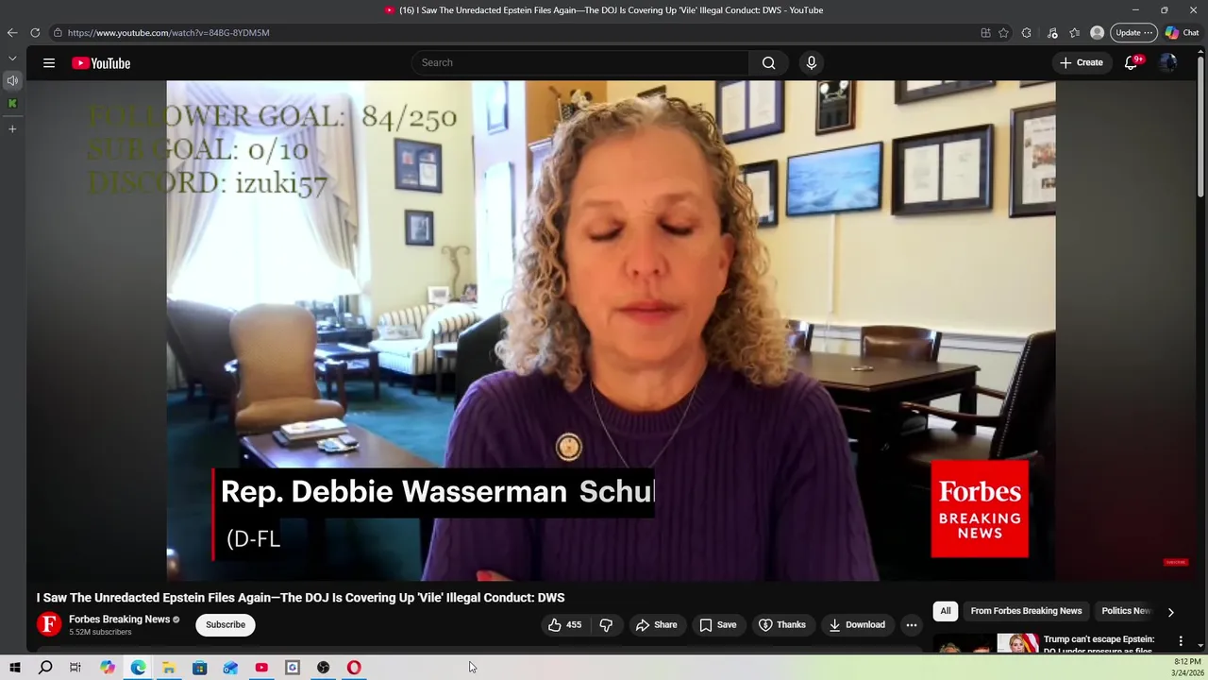The image size is (1208, 680).
Task: Open Microsoft Store from taskbar
Action: point(200,668)
